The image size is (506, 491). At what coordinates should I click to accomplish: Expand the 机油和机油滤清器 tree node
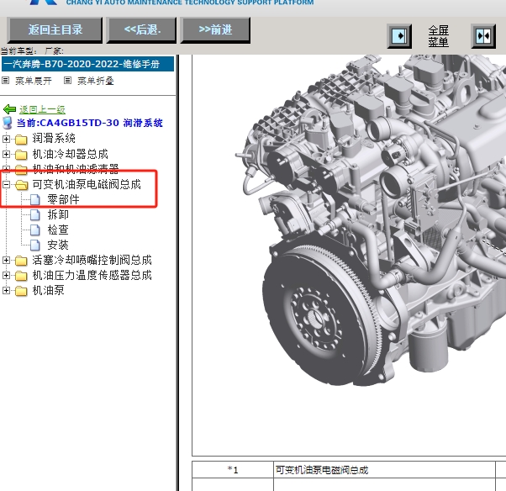(7, 169)
